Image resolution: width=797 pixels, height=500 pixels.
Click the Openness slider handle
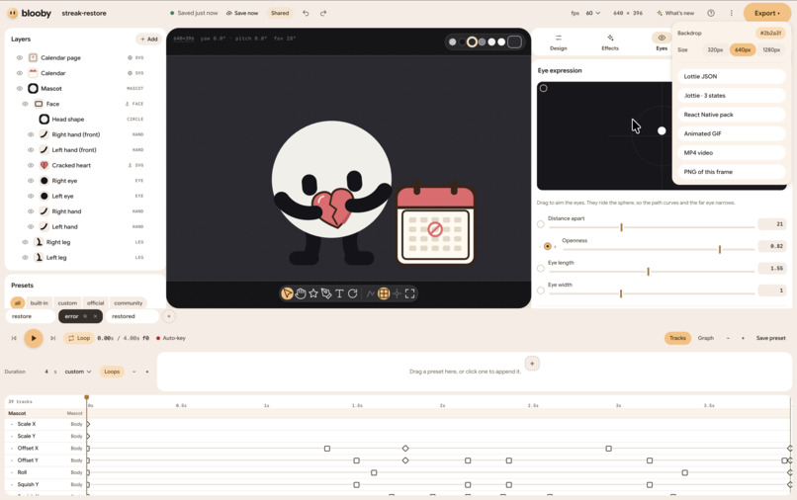720,249
